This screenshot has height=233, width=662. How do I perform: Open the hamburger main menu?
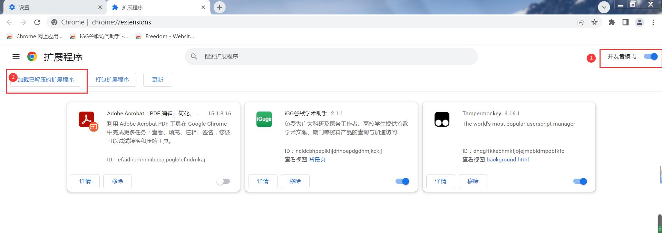(x=16, y=56)
